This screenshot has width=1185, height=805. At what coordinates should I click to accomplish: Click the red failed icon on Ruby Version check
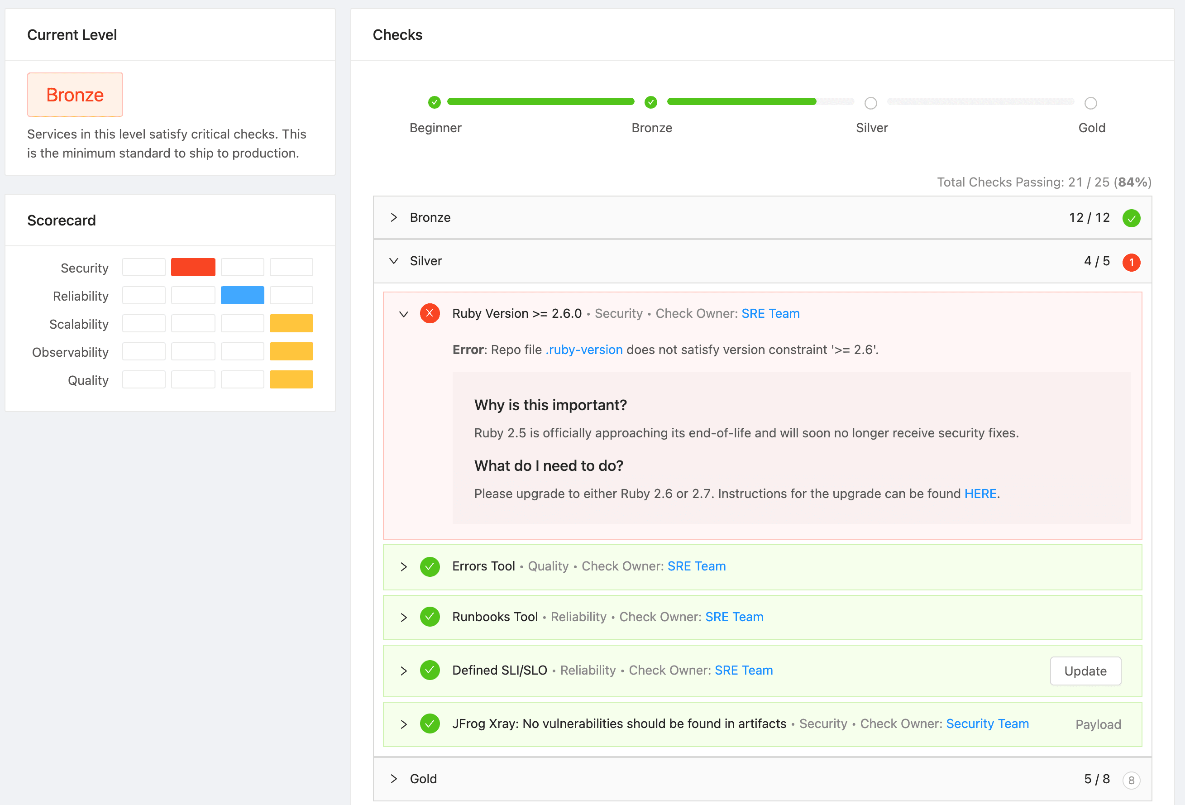pyautogui.click(x=430, y=313)
